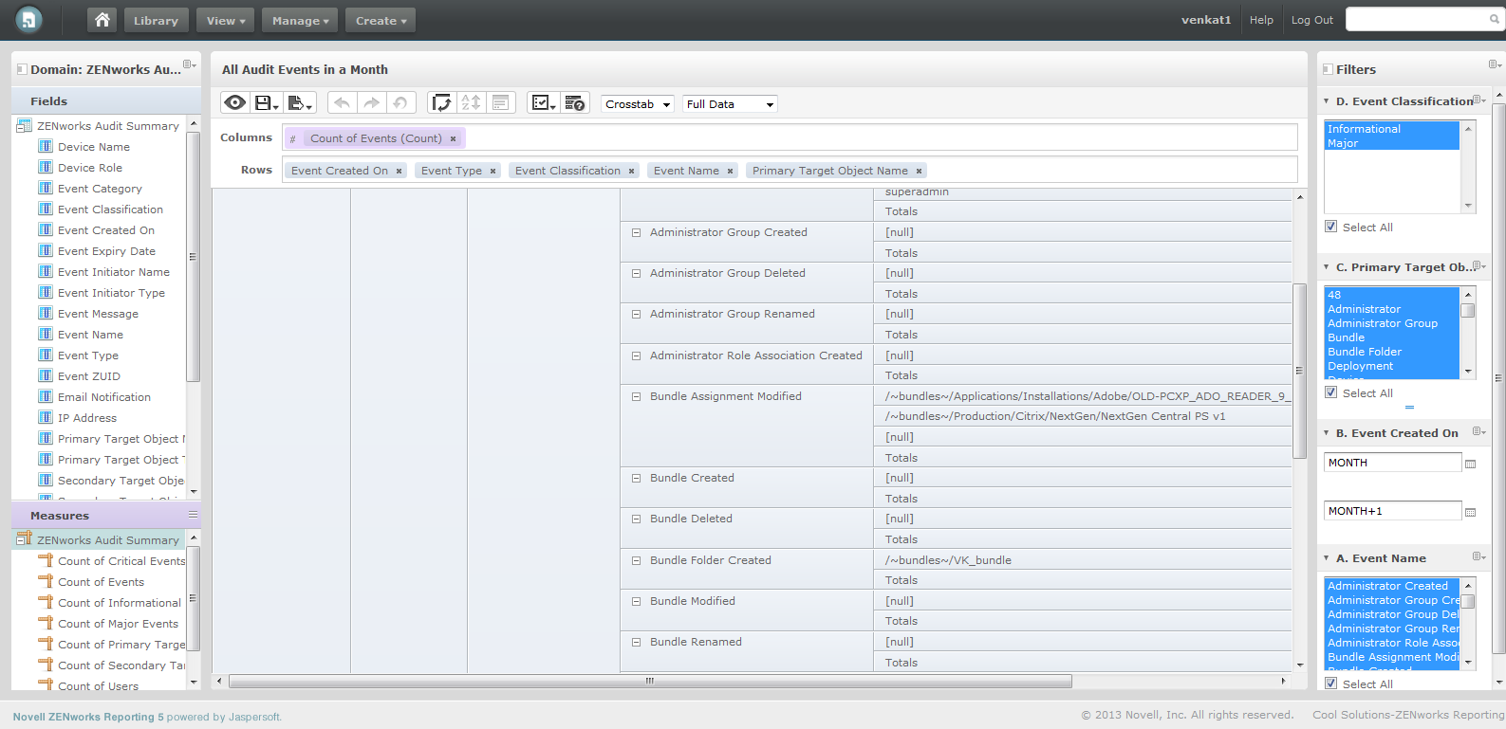This screenshot has width=1506, height=729.
Task: Click the crosstab horizontal scrollbar
Action: click(650, 681)
